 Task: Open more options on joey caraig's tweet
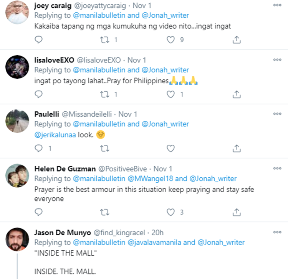(x=277, y=5)
